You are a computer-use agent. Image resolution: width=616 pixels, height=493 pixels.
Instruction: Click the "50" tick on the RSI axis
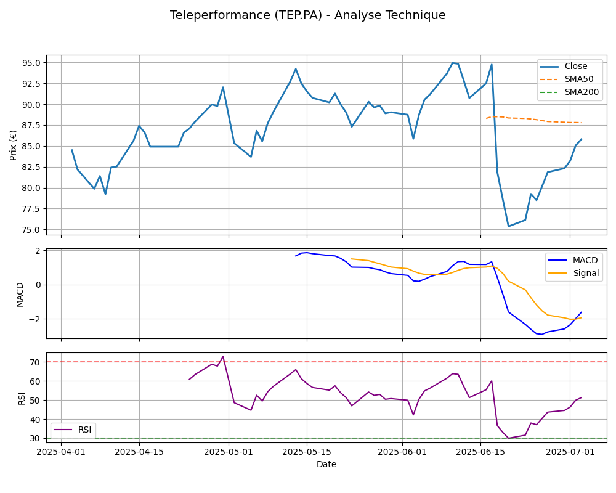(x=35, y=400)
